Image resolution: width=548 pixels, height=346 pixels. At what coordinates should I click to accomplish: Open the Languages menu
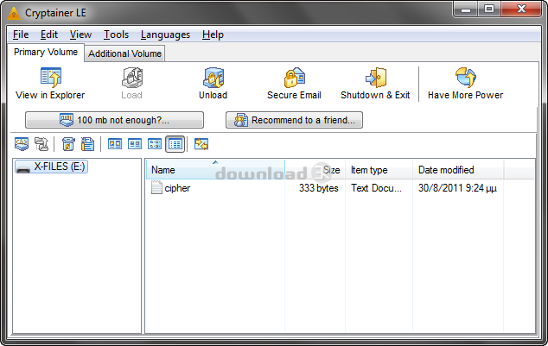click(x=165, y=35)
